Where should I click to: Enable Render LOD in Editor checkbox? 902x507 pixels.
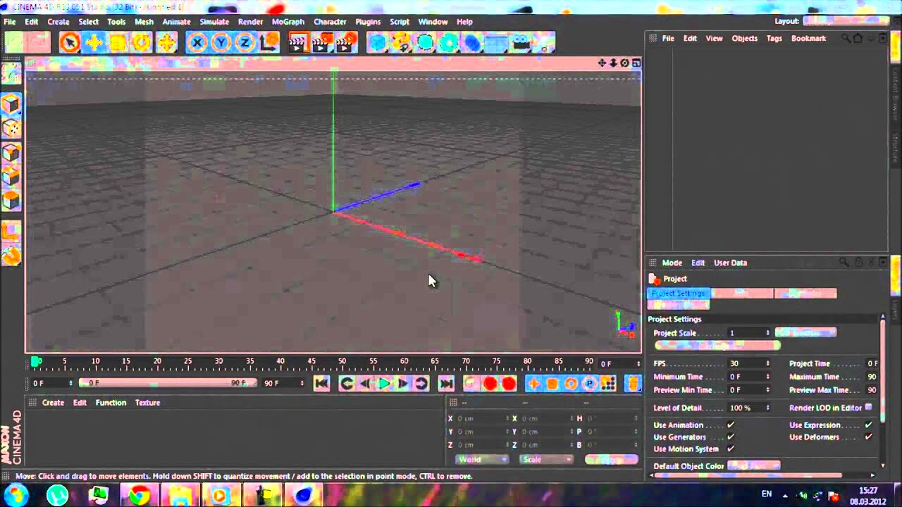868,407
